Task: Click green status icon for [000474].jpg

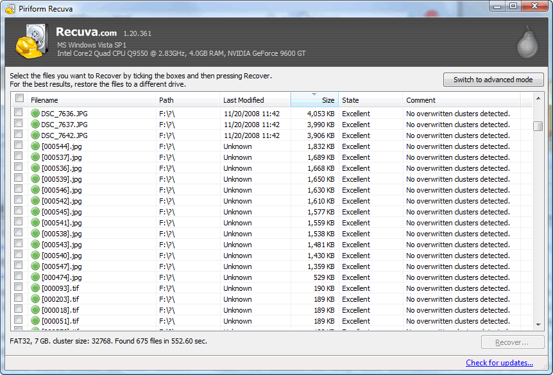Action: point(35,277)
